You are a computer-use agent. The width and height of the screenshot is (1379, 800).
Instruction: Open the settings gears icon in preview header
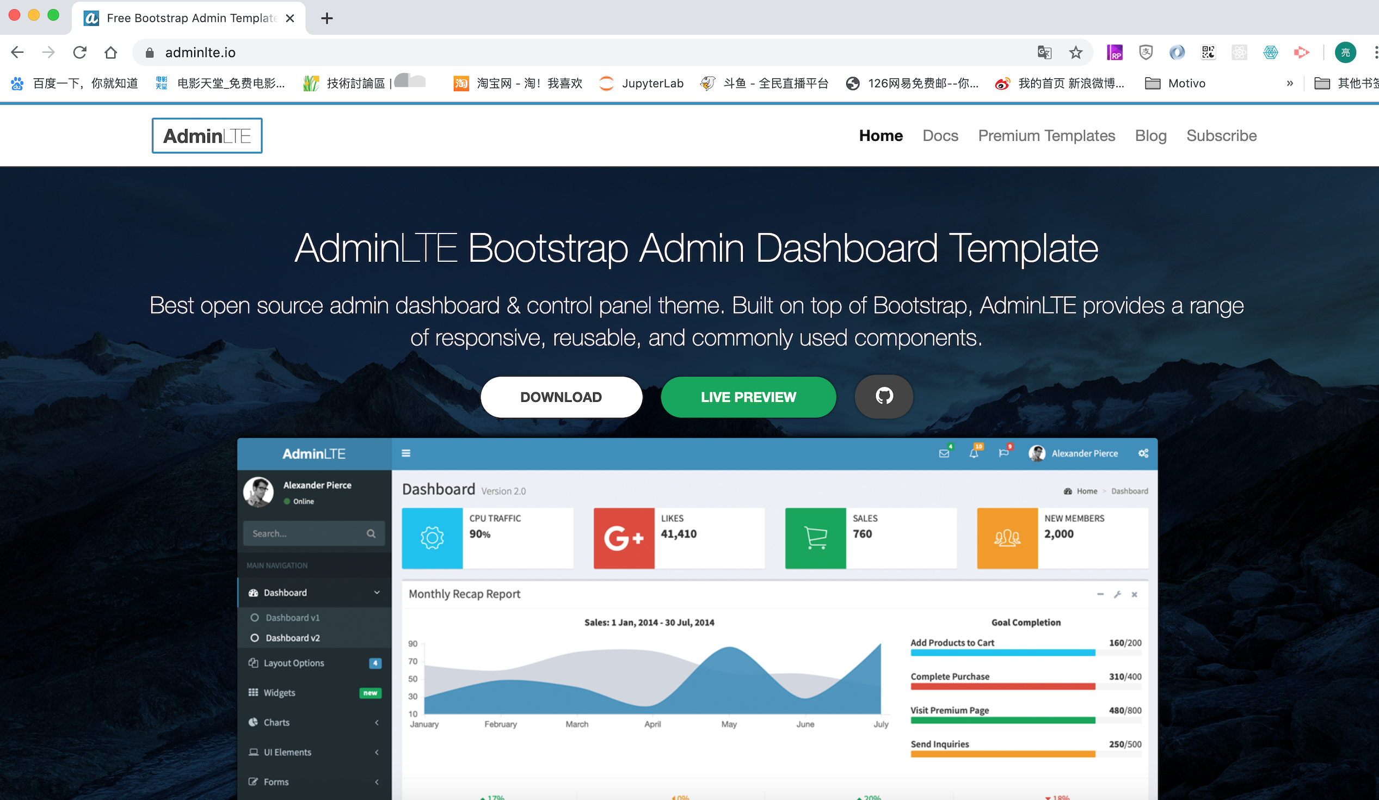point(1144,453)
